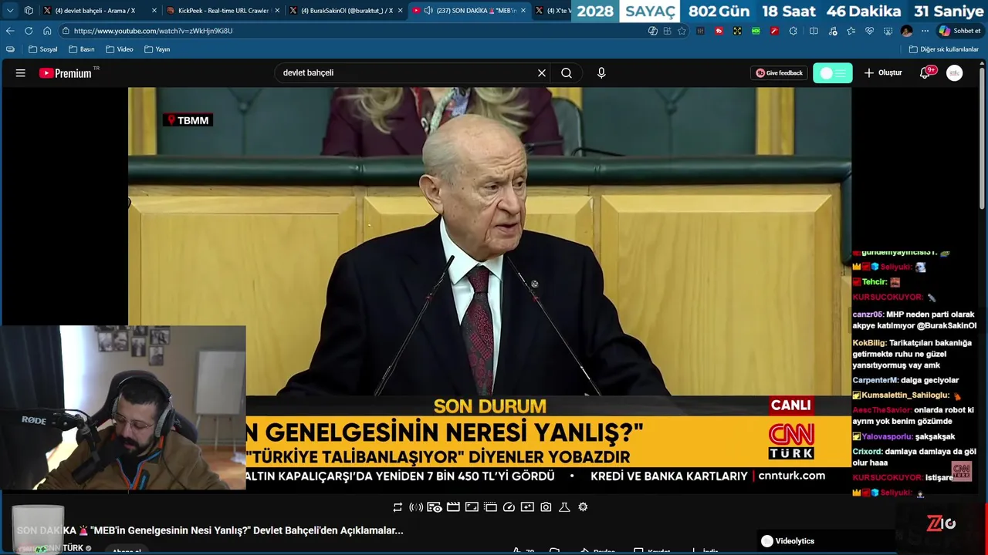Switch to 'devlet bahçeli - Arama / X' tab
This screenshot has height=555, width=988.
pos(95,11)
